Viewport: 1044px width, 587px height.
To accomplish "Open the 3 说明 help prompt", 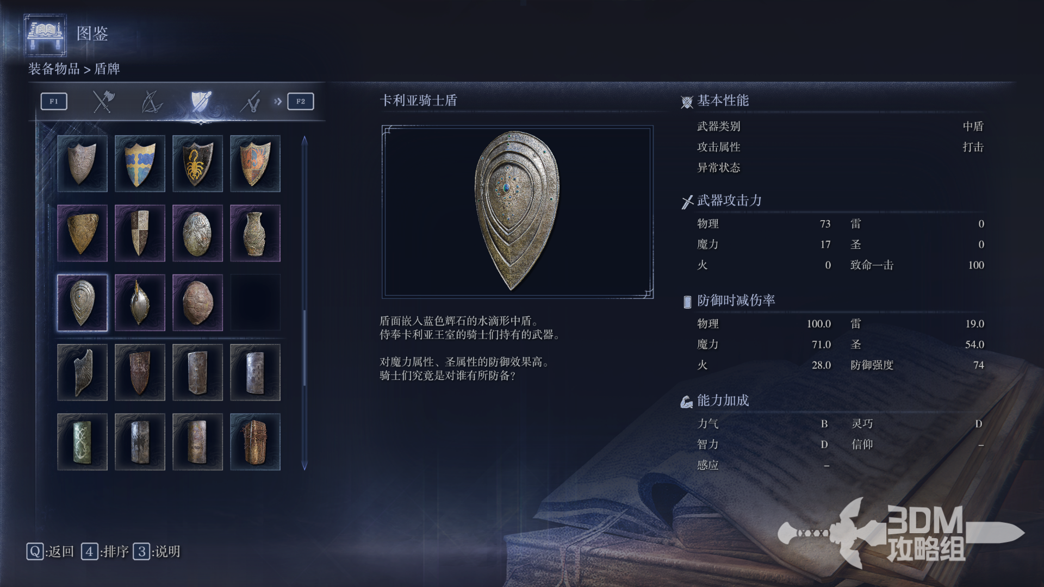I will point(157,552).
